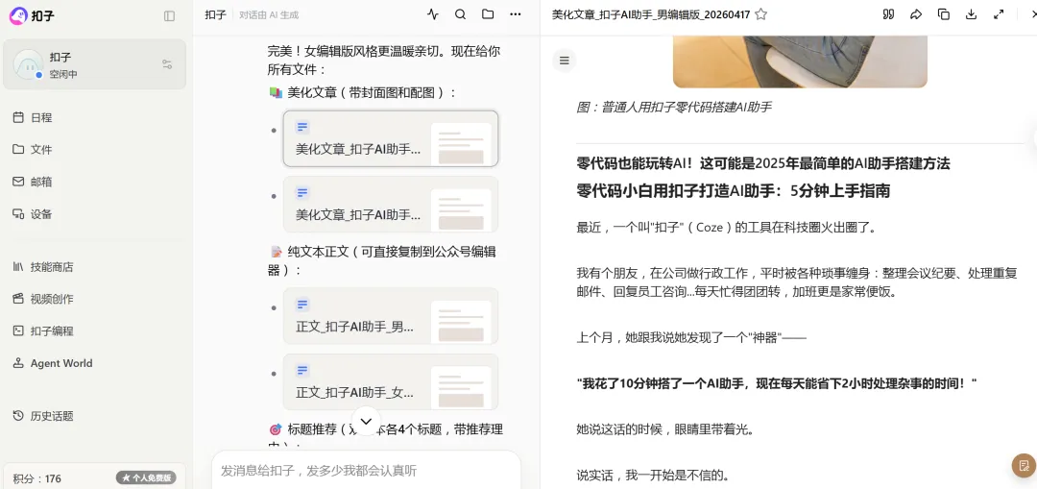The height and width of the screenshot is (489, 1037).
Task: Open the first 美化文章_扣子AI助手 file card
Action: (391, 138)
